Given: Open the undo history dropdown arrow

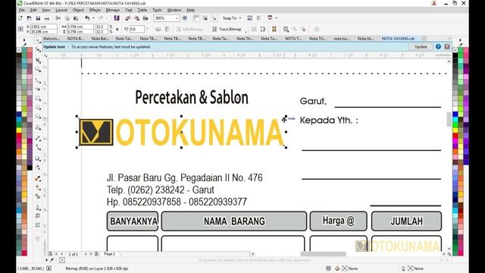Looking at the screenshot, I should click(x=93, y=18).
